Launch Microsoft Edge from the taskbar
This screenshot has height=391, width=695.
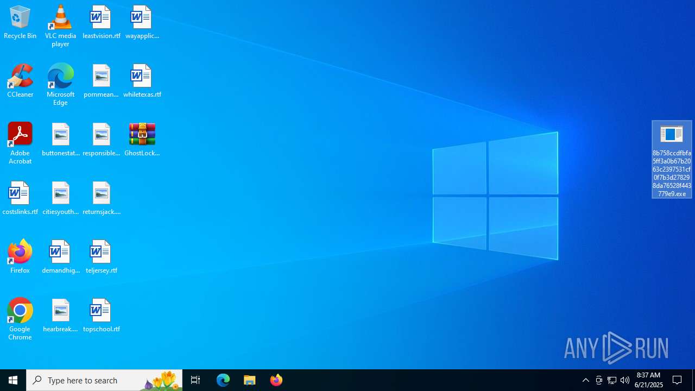[223, 380]
